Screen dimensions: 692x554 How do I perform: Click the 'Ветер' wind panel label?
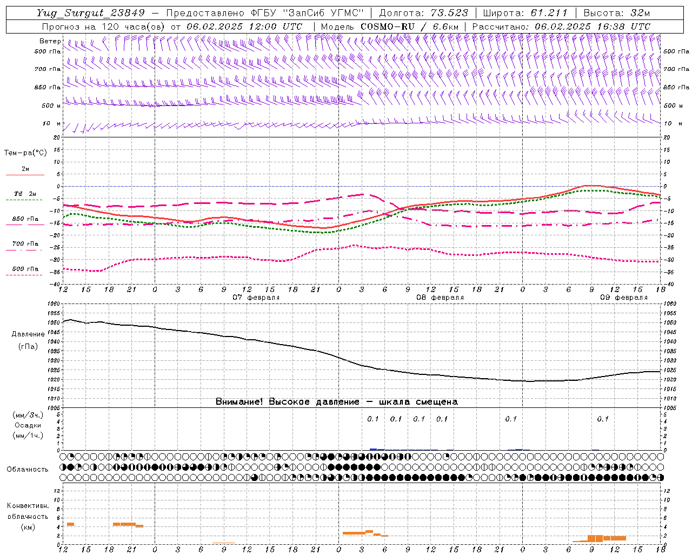pos(50,41)
